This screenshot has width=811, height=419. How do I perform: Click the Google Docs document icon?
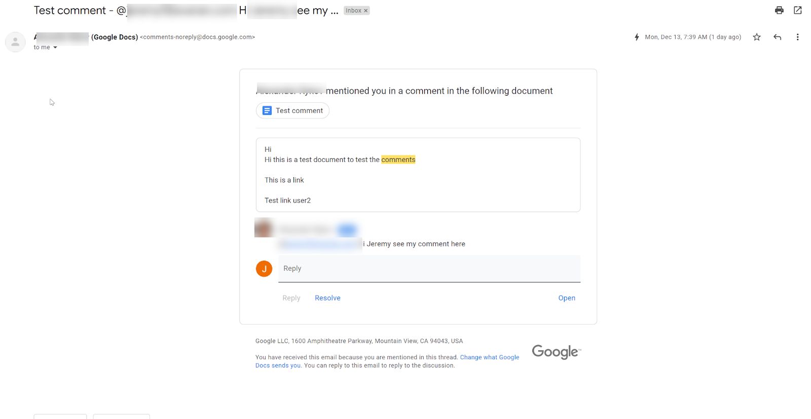[266, 110]
